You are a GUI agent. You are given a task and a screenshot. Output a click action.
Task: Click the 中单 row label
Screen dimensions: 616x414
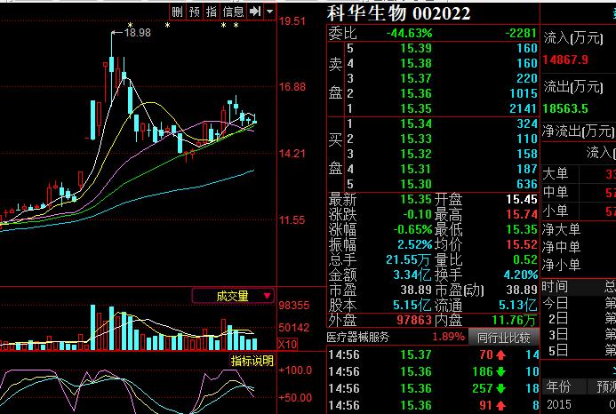[555, 193]
